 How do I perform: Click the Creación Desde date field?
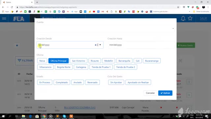tap(70, 45)
